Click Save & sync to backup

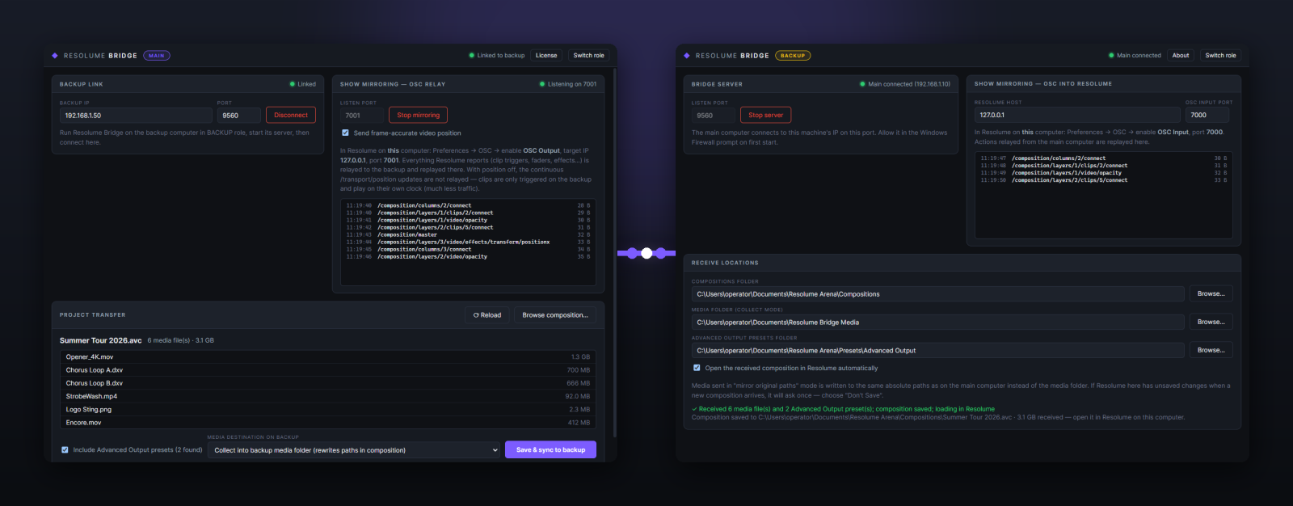point(550,450)
